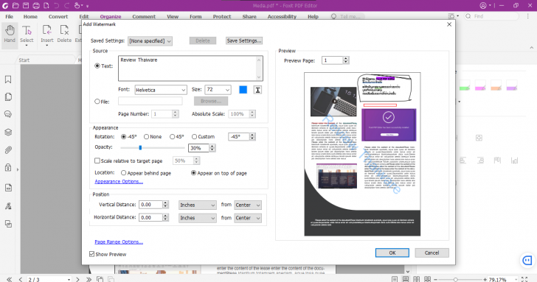Activate the Select tool in ribbon

pyautogui.click(x=27, y=34)
